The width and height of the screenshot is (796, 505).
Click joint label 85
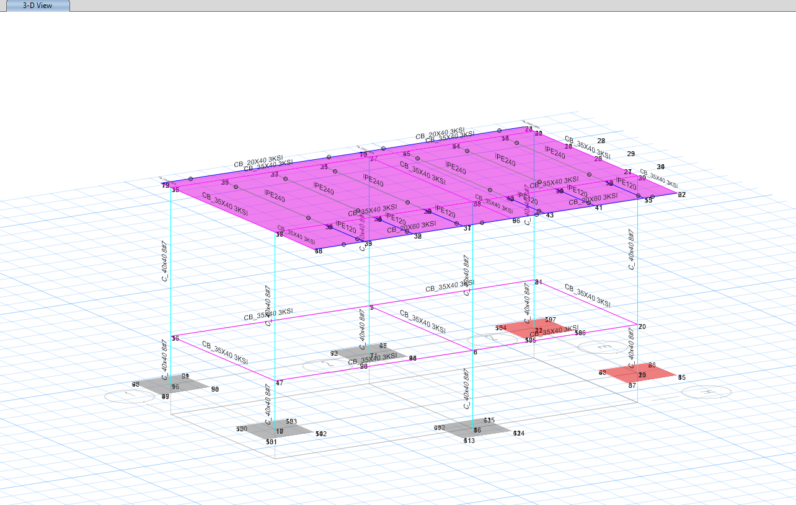(682, 377)
